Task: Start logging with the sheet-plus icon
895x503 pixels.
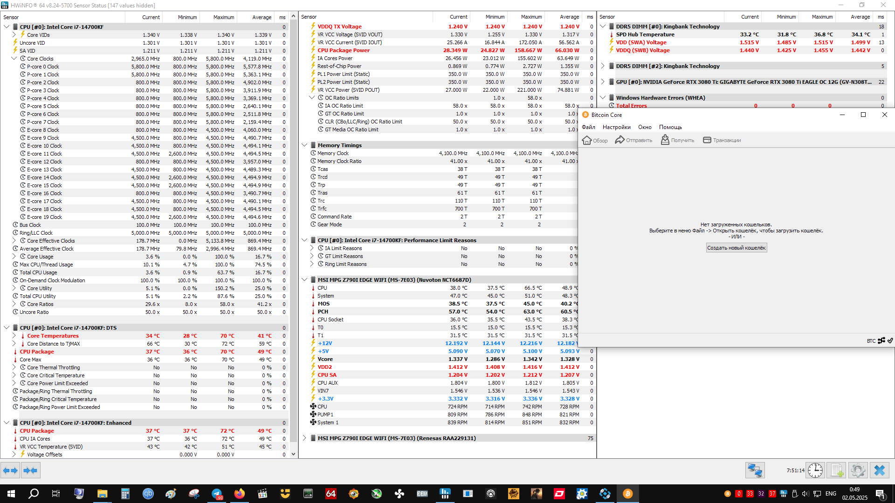Action: [x=837, y=470]
